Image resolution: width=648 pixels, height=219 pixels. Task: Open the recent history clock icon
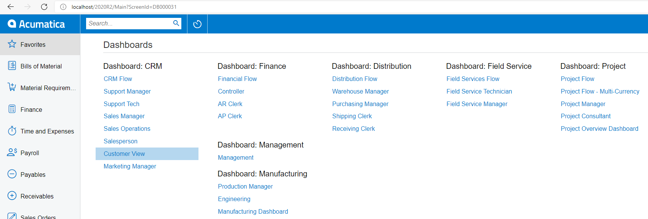click(197, 24)
